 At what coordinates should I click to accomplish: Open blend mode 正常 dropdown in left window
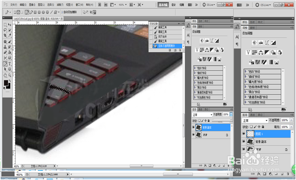coord(202,115)
